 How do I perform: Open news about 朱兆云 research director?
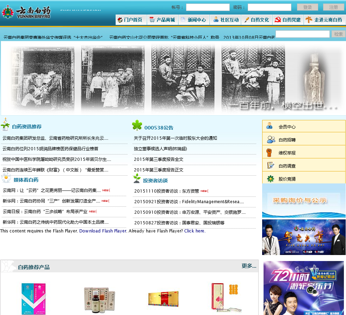(55, 138)
